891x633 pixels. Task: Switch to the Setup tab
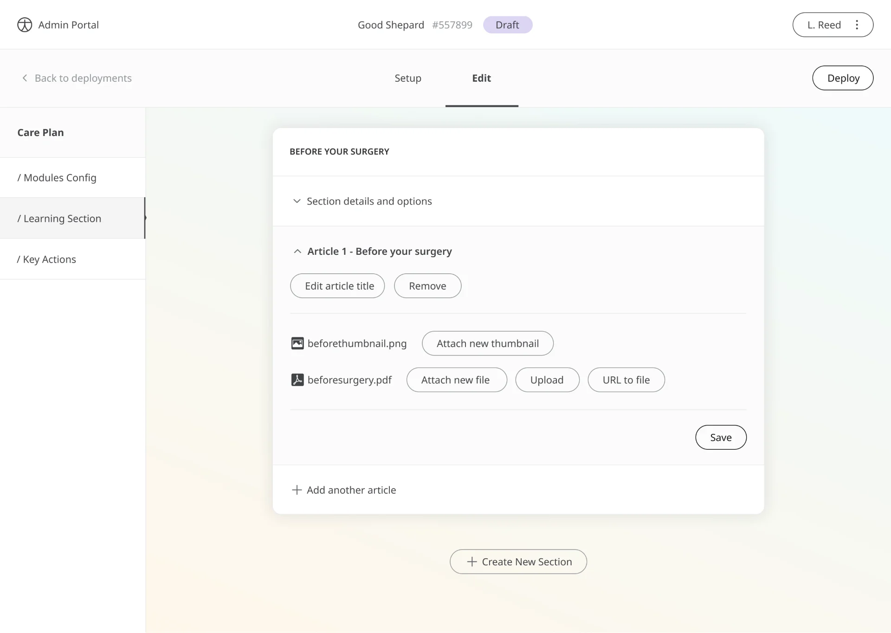coord(408,78)
